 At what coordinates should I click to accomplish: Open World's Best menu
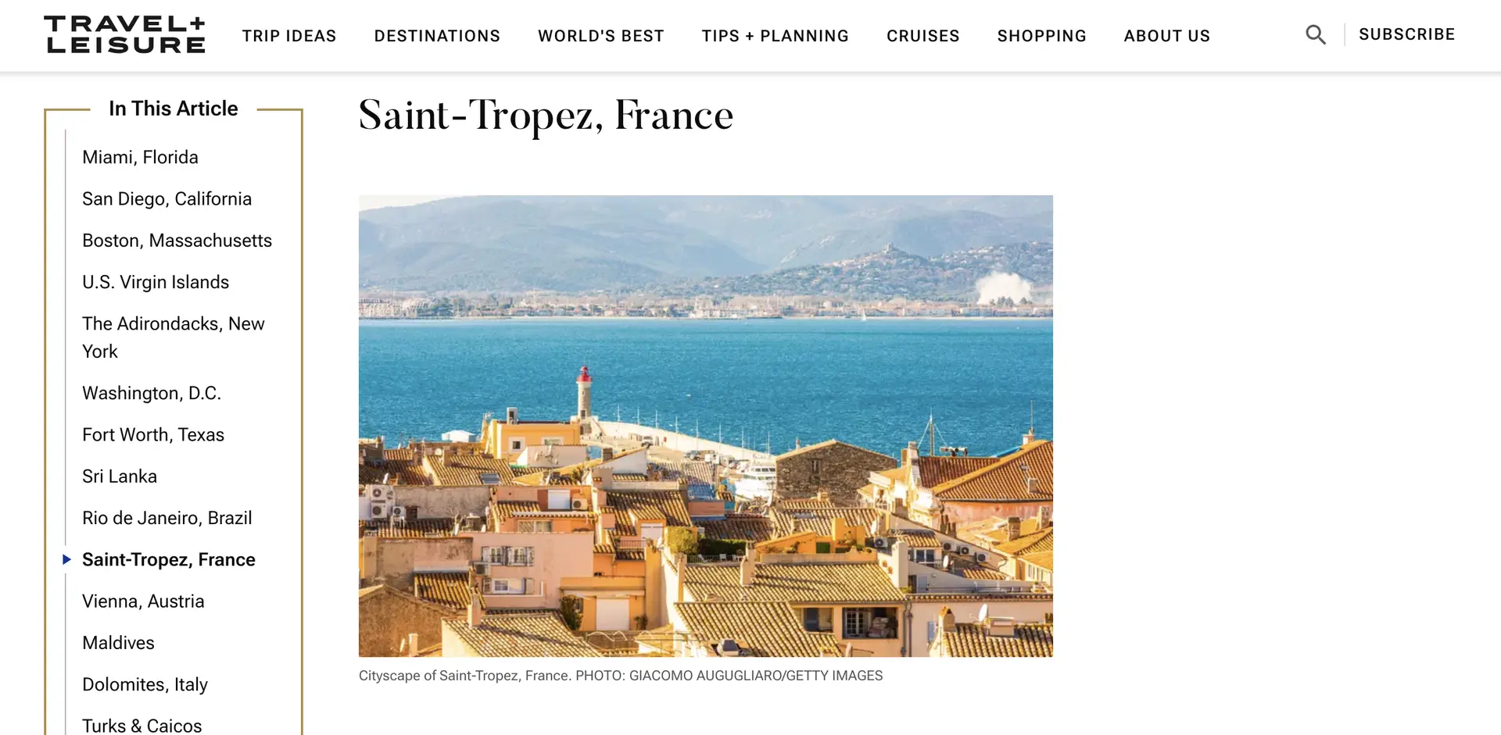click(601, 36)
